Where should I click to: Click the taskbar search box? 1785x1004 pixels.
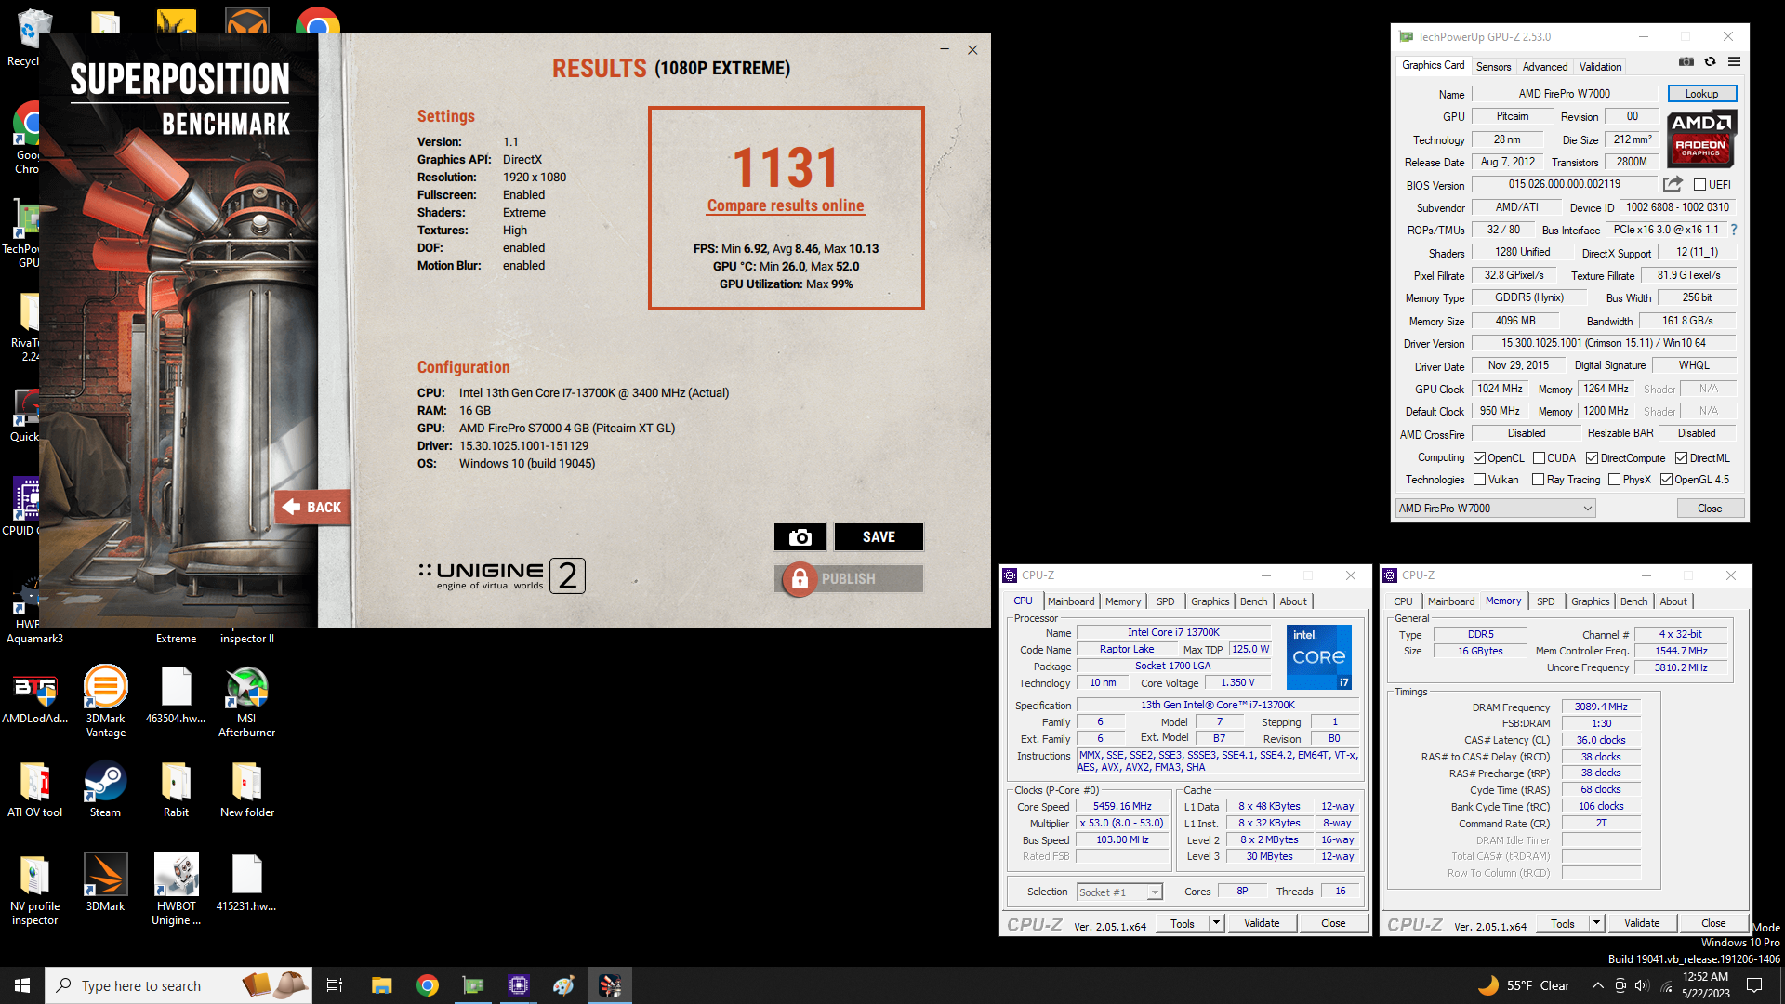[178, 985]
